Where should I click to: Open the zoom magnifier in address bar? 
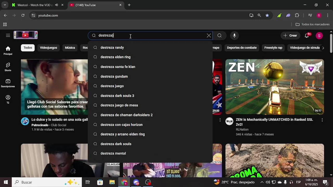(259, 15)
